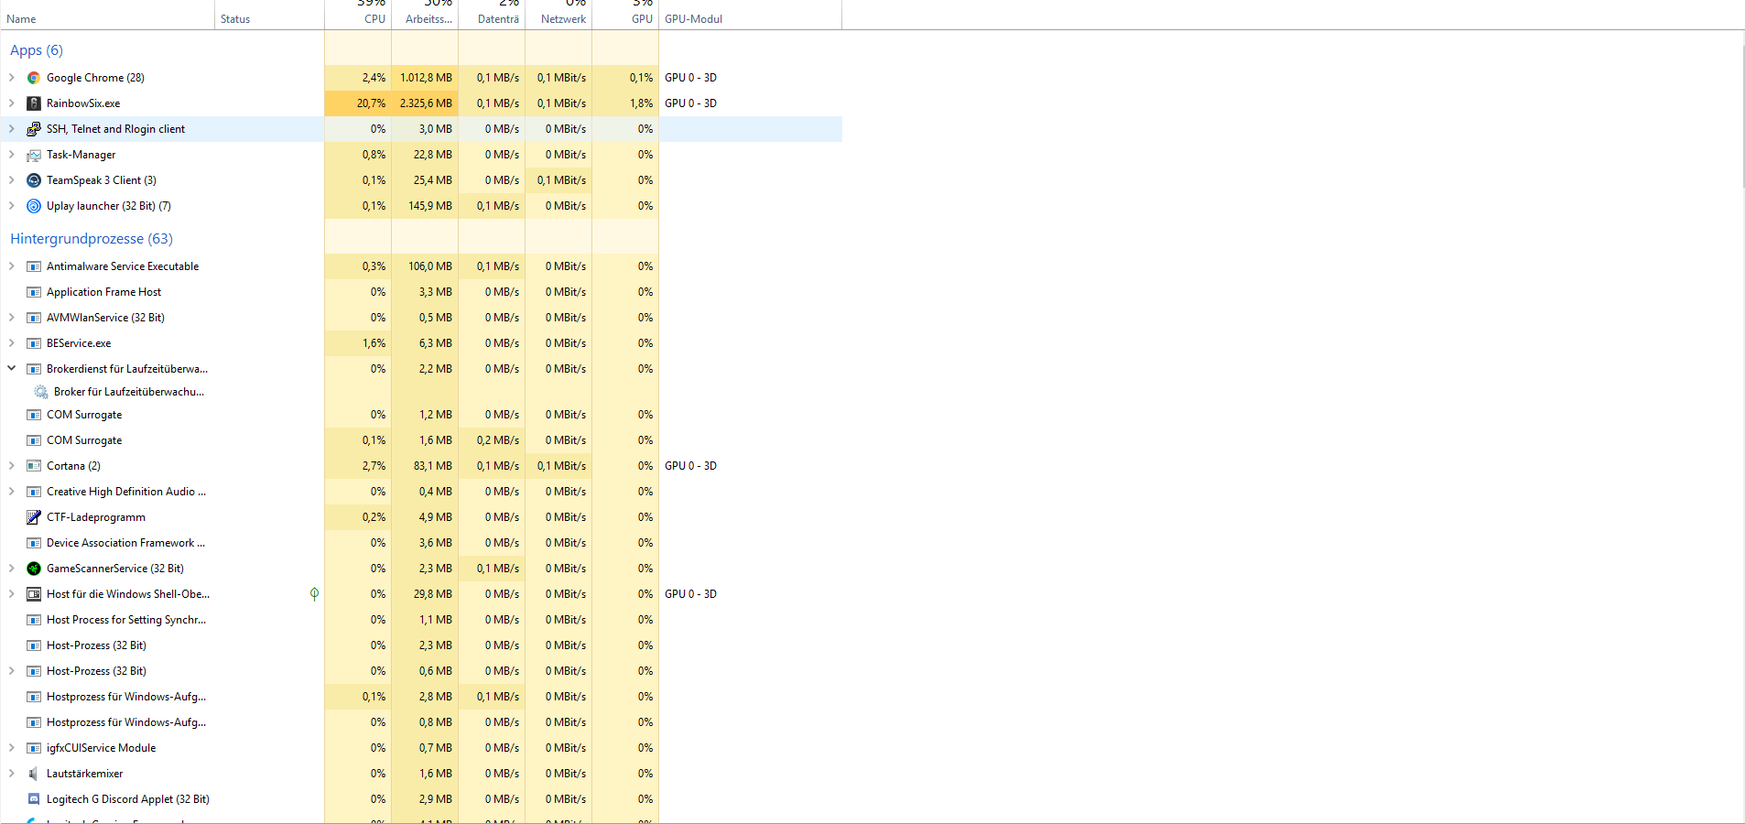Click the RainbowSix.exe process icon
This screenshot has width=1745, height=824.
pos(34,103)
